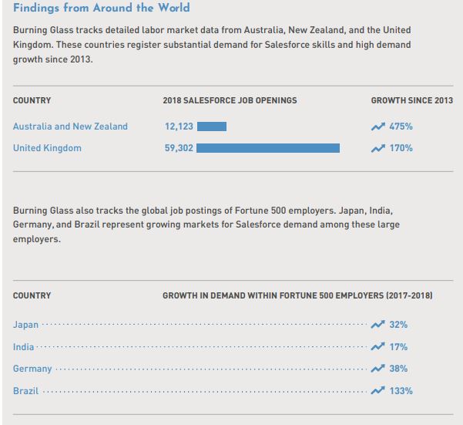This screenshot has width=463, height=425.
Task: Click the 38% value for Germany
Action: [398, 369]
